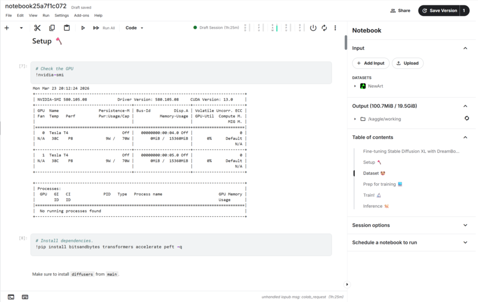Viewport: 478px width, 302px height.
Task: Open the add-cell dropdown arrow
Action: point(21,28)
